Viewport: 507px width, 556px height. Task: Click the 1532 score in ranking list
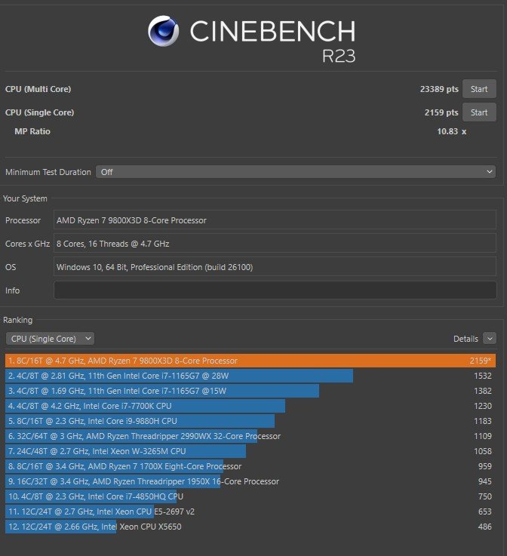(483, 376)
